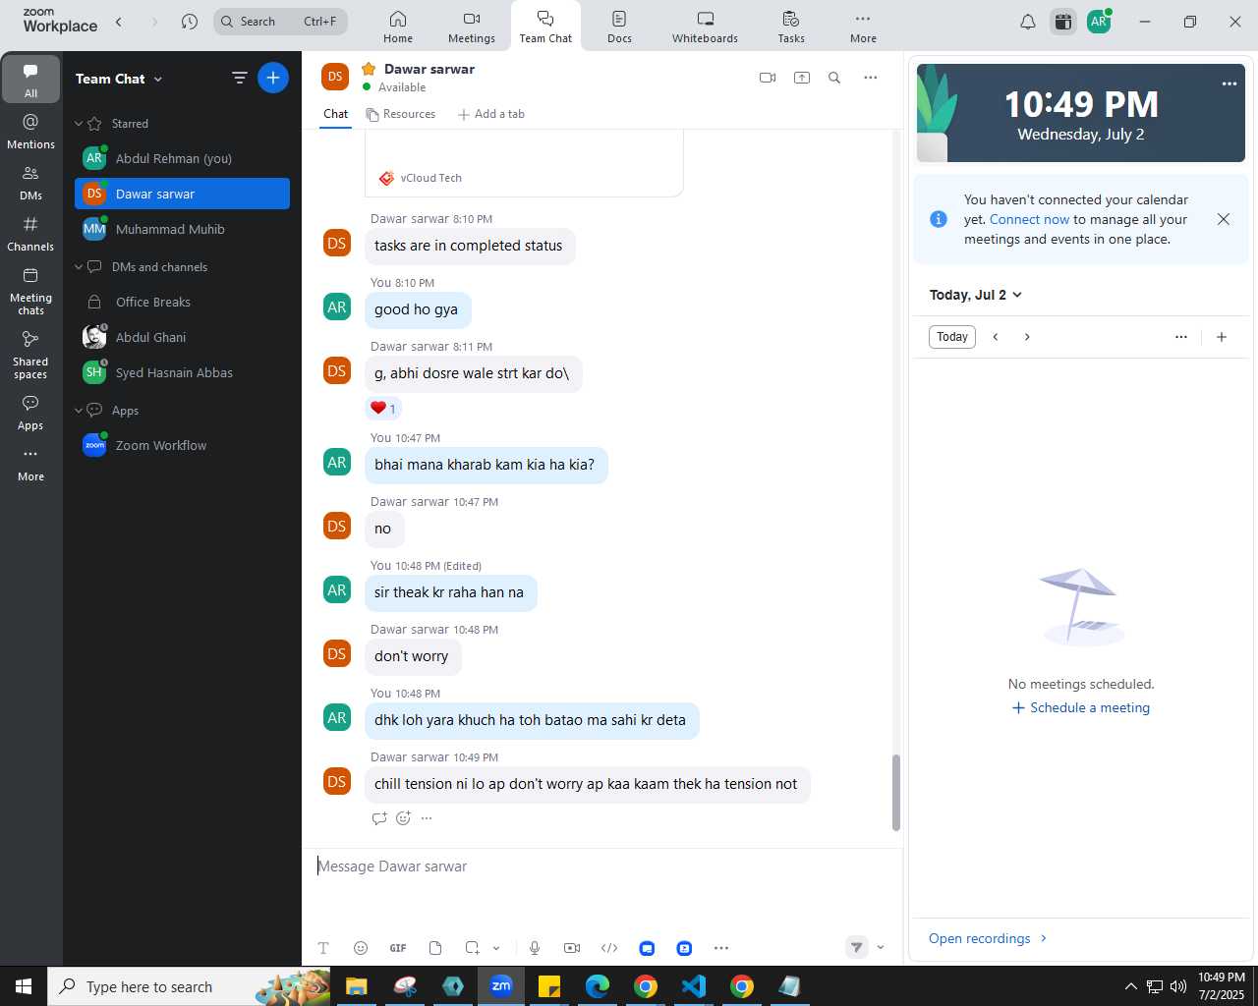Unstar Dawar sarwar with the star icon
The image size is (1258, 1006).
(369, 69)
